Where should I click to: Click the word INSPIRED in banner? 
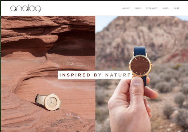coord(75,75)
